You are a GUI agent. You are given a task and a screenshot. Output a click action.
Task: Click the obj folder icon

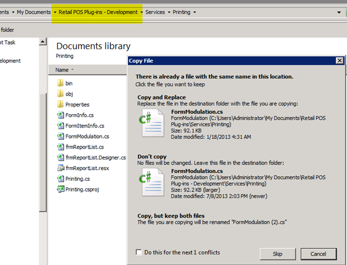pos(61,94)
